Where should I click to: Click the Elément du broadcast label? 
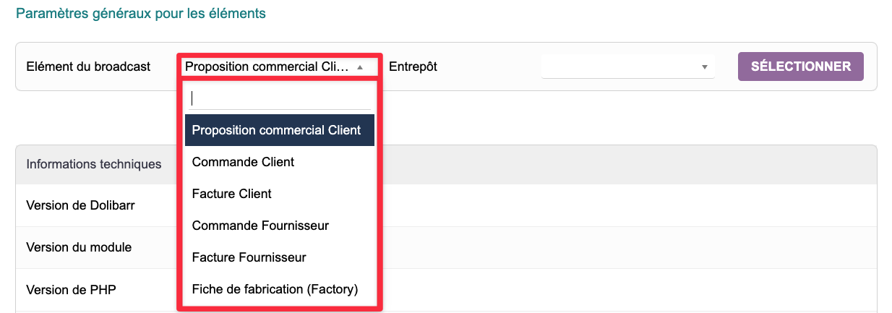(88, 67)
